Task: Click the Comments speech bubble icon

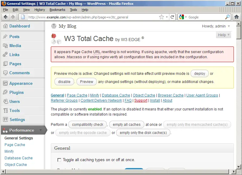Action: (5, 73)
